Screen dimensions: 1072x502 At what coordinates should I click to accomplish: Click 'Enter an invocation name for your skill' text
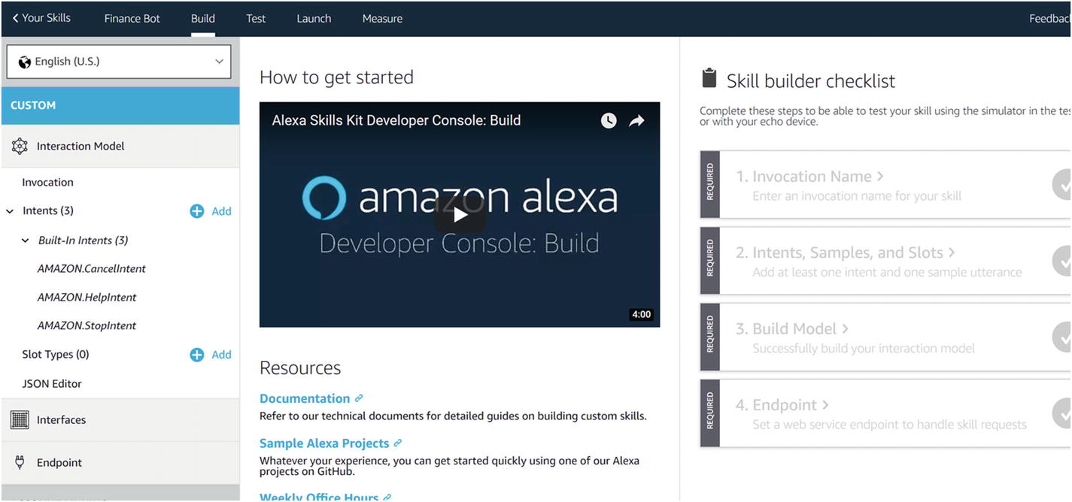tap(857, 196)
